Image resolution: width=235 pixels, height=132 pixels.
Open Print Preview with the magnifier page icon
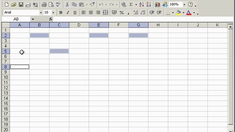(x=51, y=5)
